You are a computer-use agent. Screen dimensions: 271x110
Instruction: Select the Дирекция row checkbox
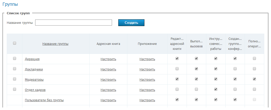coord(15,58)
